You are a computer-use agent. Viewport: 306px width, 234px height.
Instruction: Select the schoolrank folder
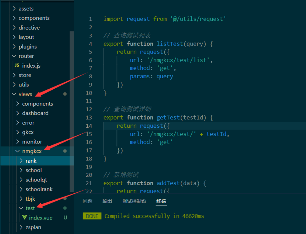click(39, 189)
